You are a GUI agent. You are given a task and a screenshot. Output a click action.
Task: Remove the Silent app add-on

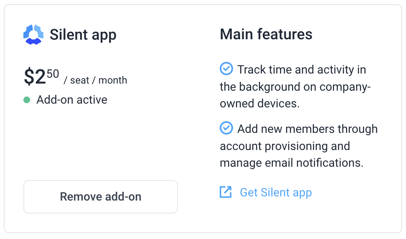click(x=101, y=197)
